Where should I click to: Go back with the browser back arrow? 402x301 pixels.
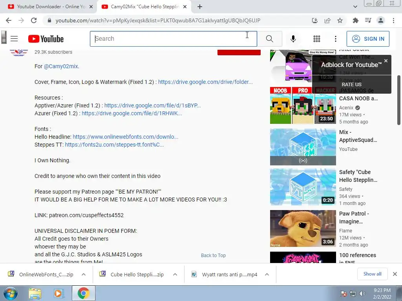click(9, 20)
